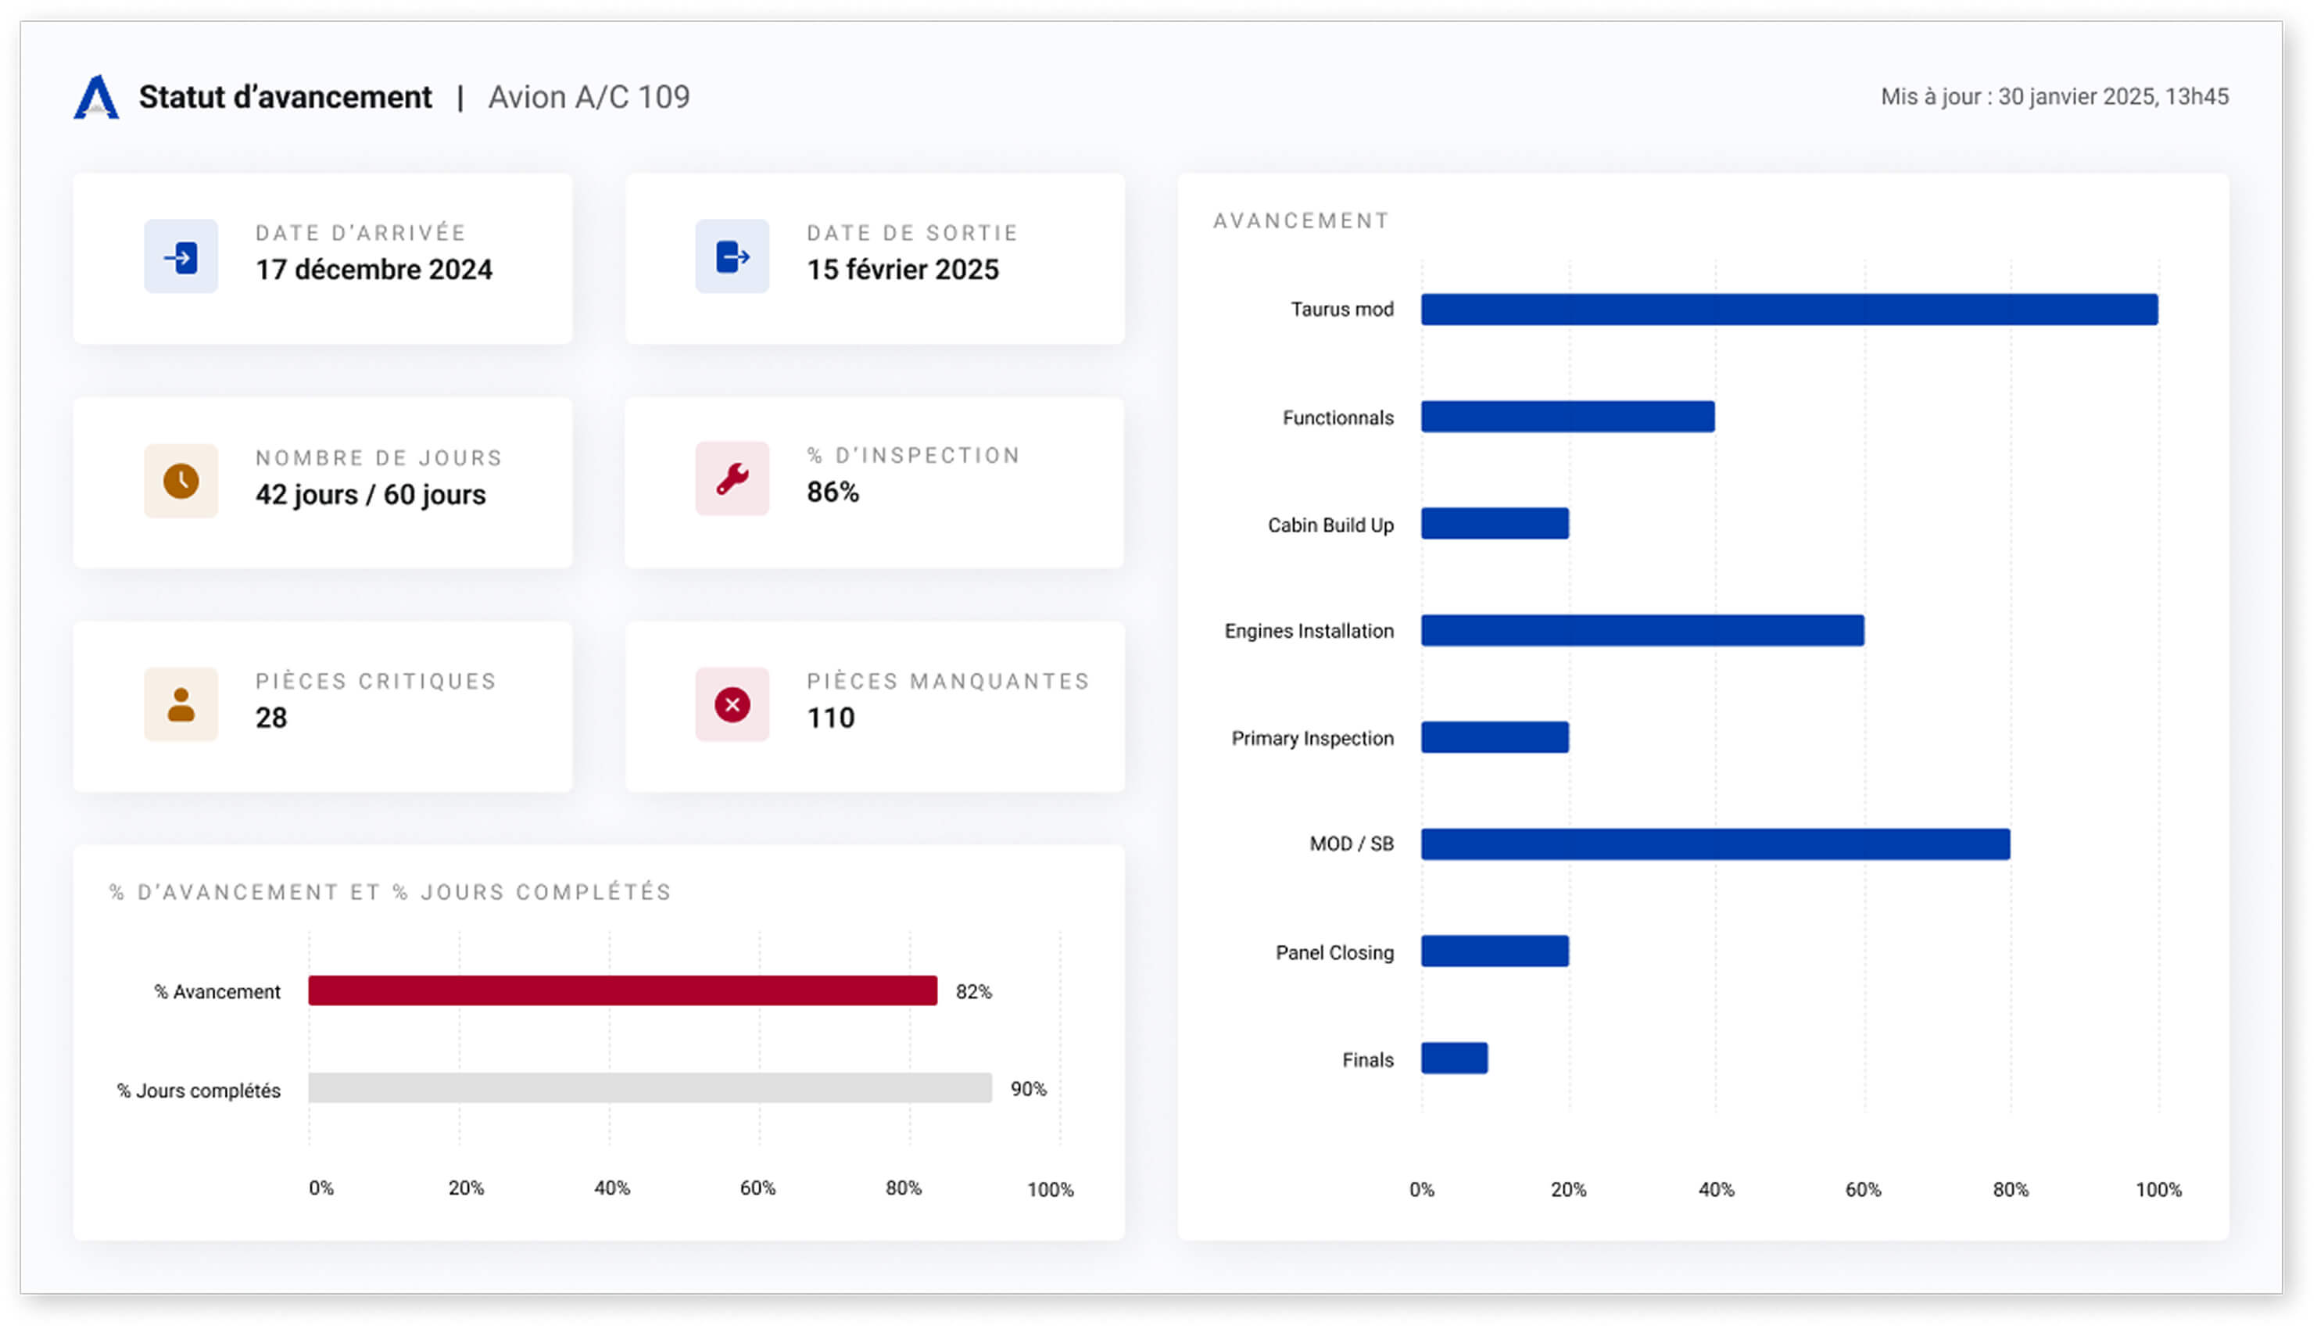Click the 'DATE D'ARRIVÉE' heading
The height and width of the screenshot is (1329, 2317).
pos(360,233)
